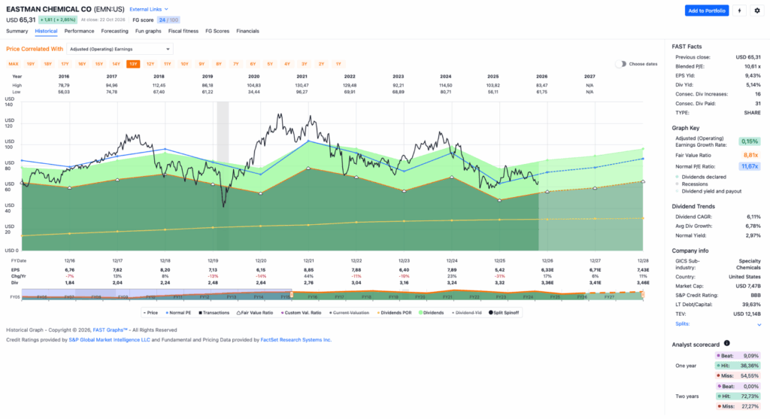
Task: Select the 2Y time range
Action: (x=321, y=64)
